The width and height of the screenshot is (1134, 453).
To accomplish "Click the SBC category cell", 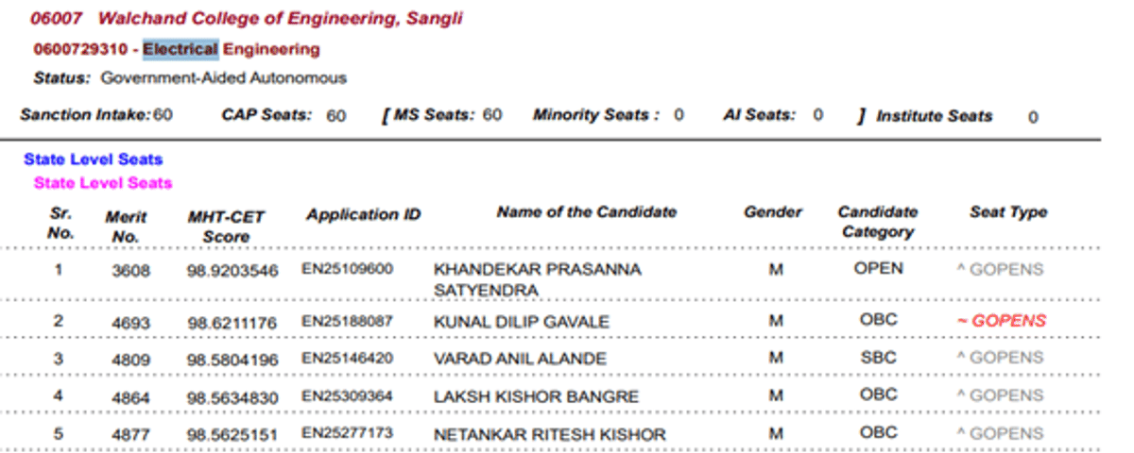I will tap(878, 358).
